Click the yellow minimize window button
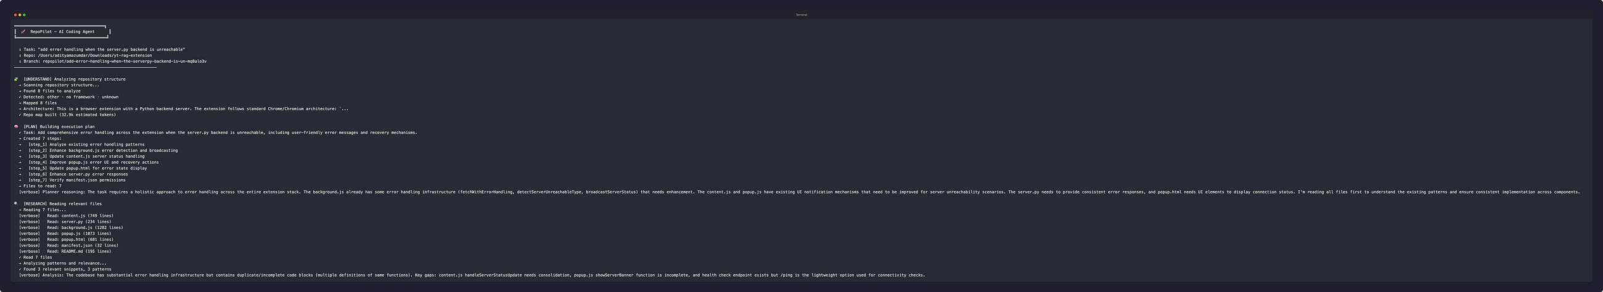Screen dimensions: 1603x292 pyautogui.click(x=20, y=15)
